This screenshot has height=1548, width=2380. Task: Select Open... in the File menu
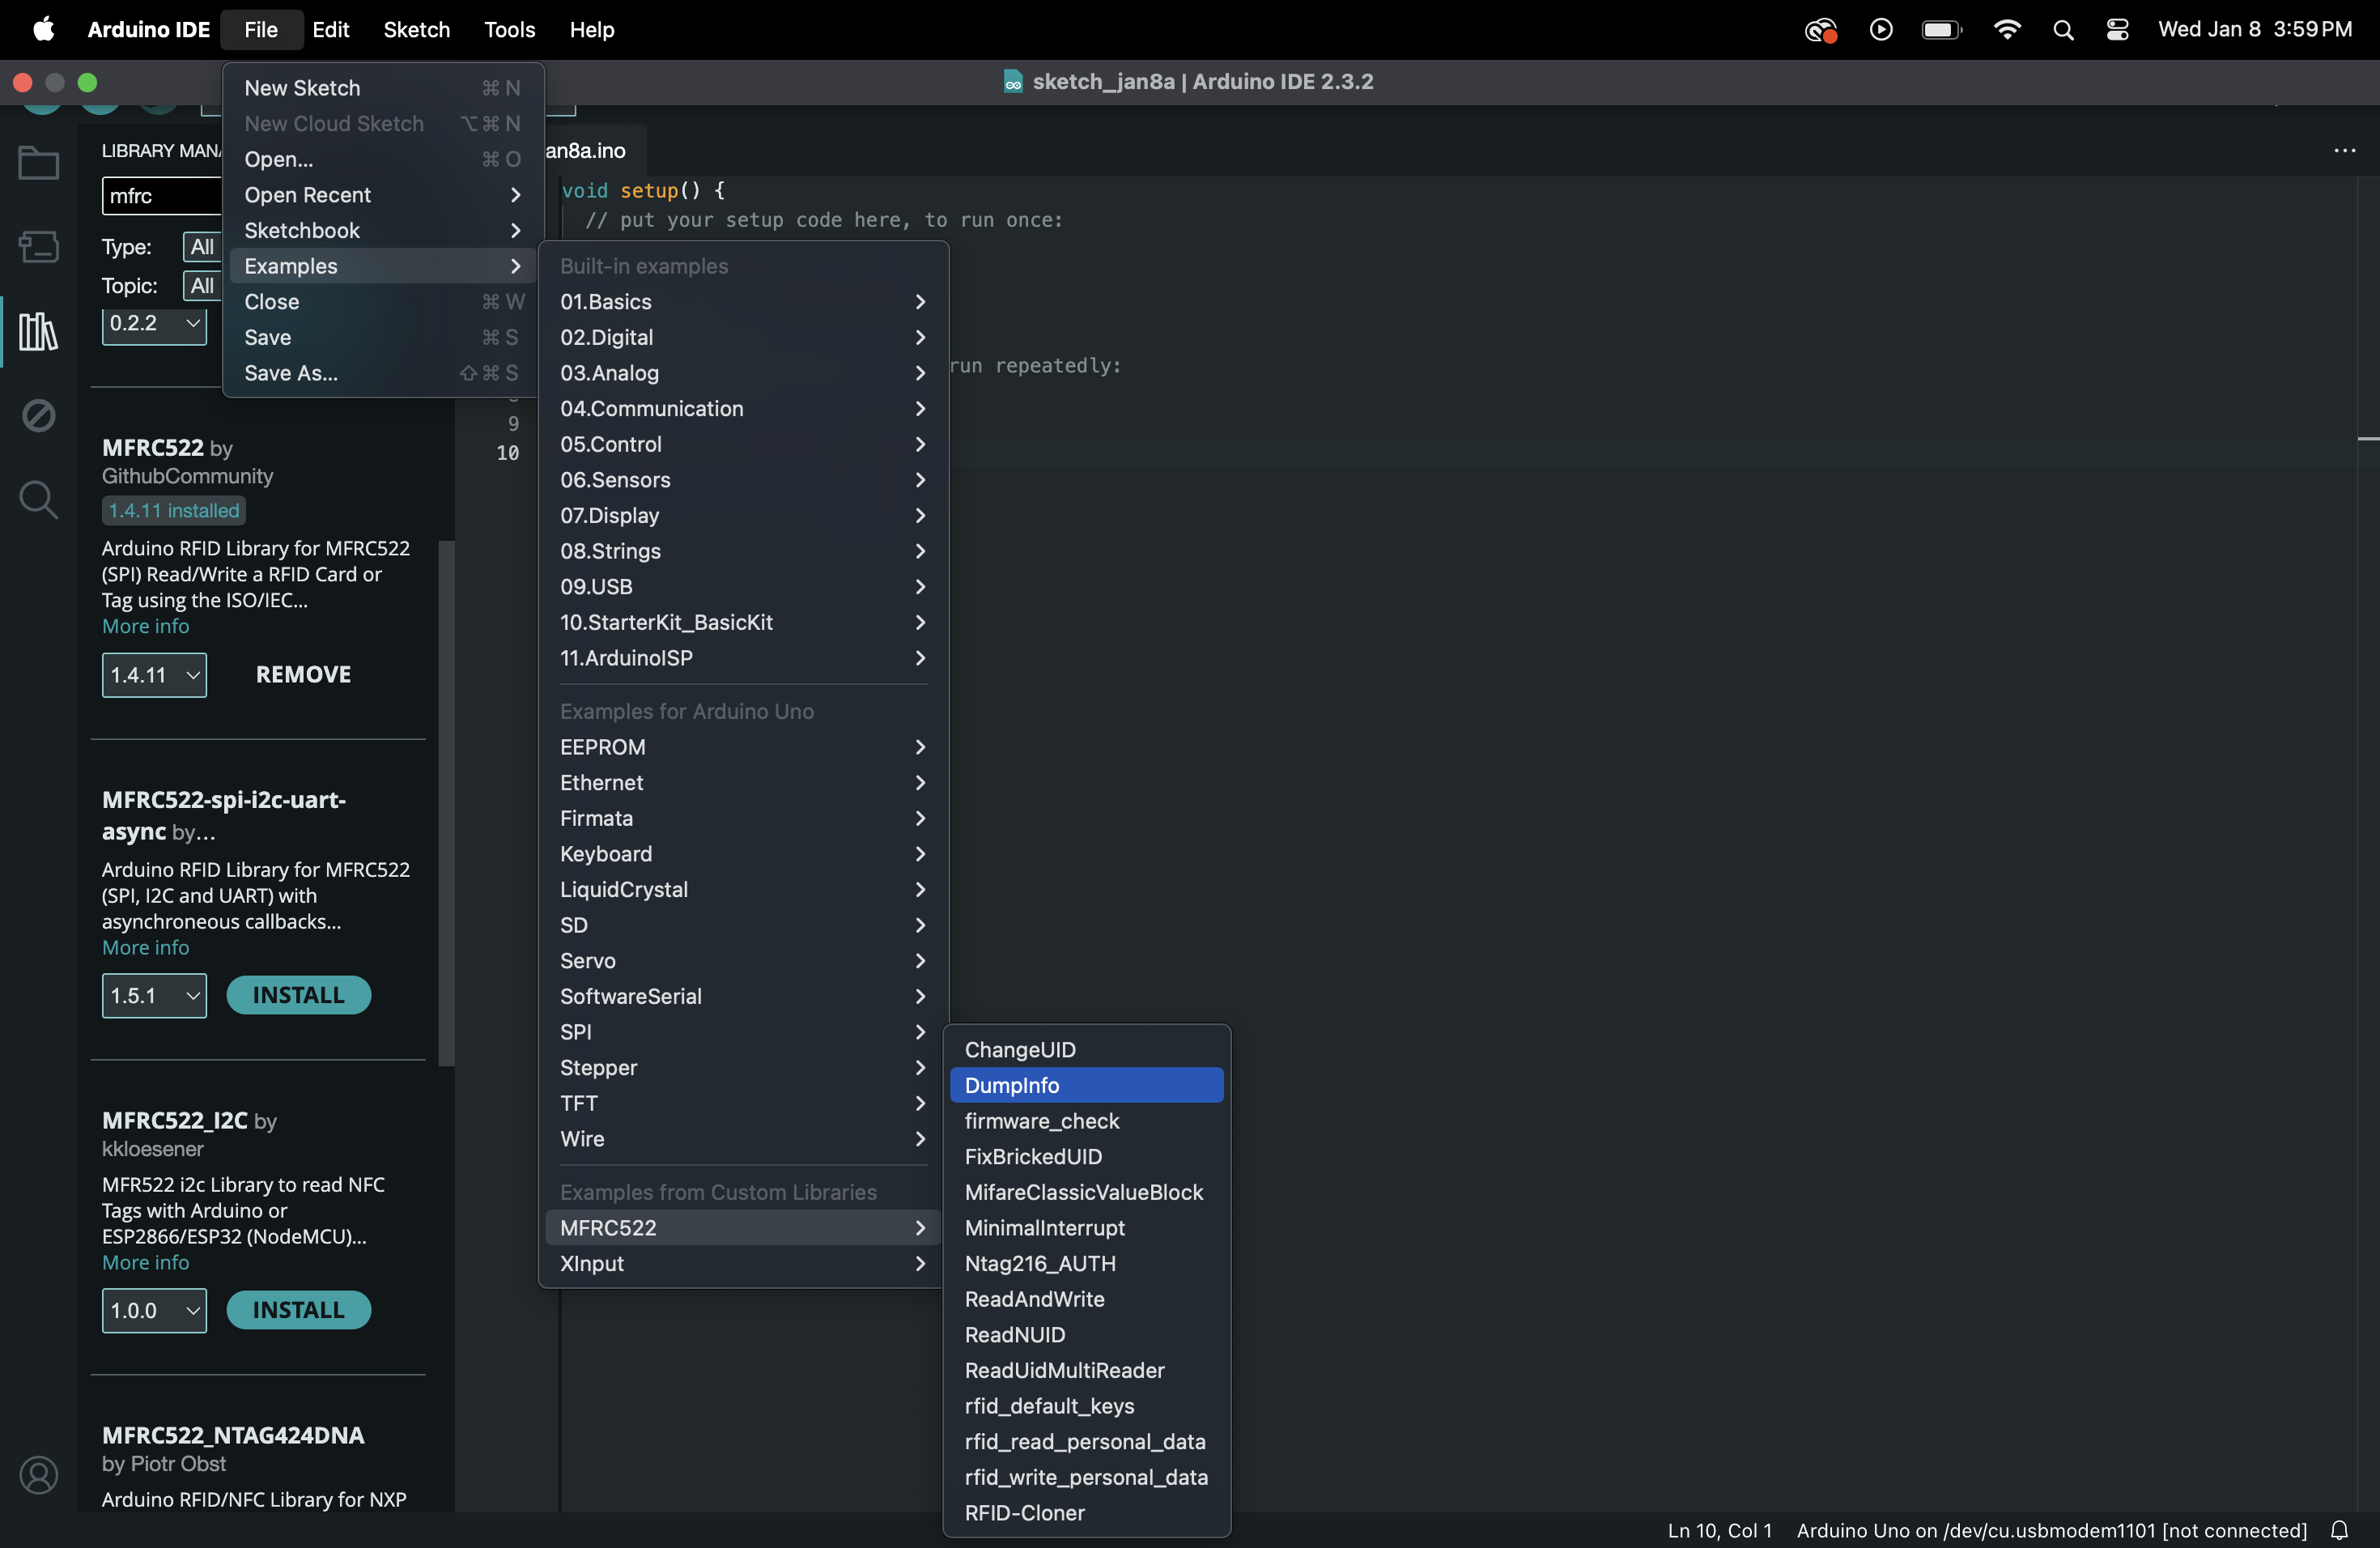[x=383, y=159]
